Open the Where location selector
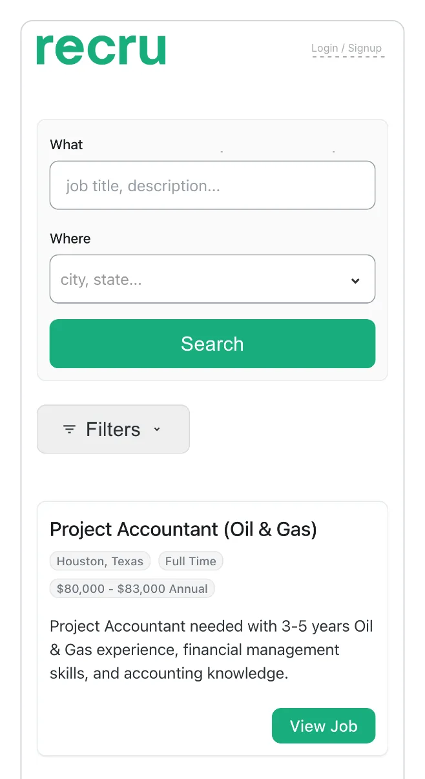Viewport: 425px width, 779px height. pyautogui.click(x=194, y=279)
